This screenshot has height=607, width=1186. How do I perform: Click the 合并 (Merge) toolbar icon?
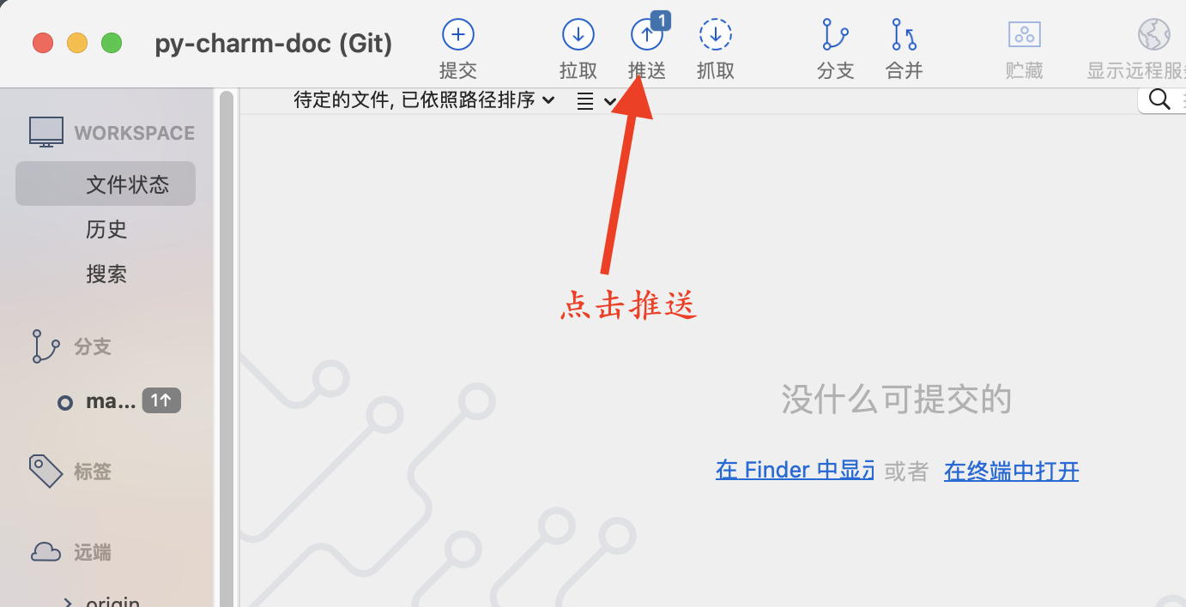pyautogui.click(x=904, y=35)
